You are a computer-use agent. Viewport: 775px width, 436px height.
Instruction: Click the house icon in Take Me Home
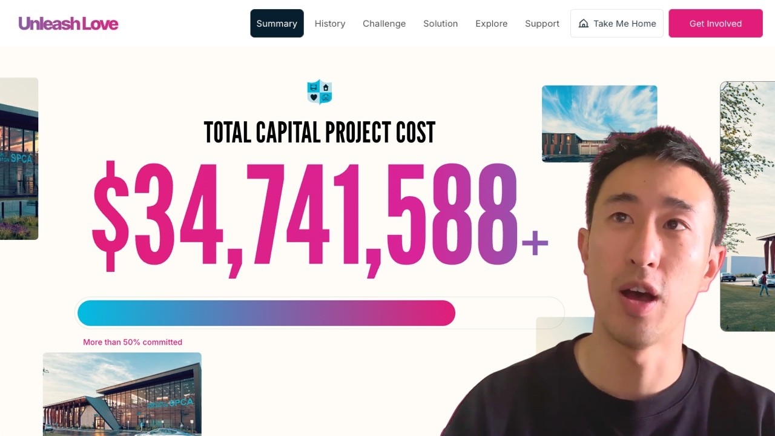tap(584, 24)
